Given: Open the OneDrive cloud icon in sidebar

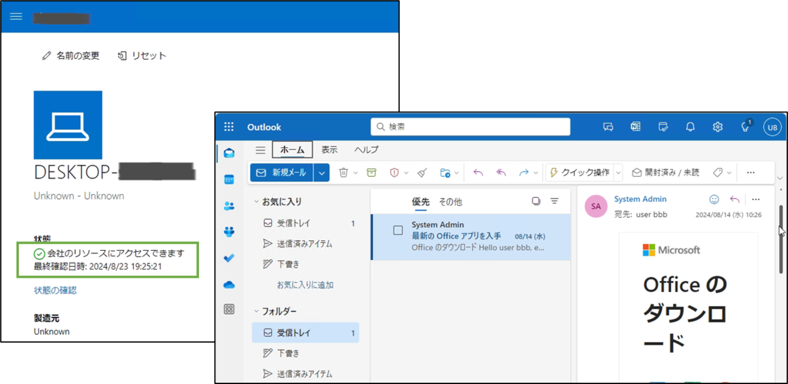Looking at the screenshot, I should click(x=229, y=284).
